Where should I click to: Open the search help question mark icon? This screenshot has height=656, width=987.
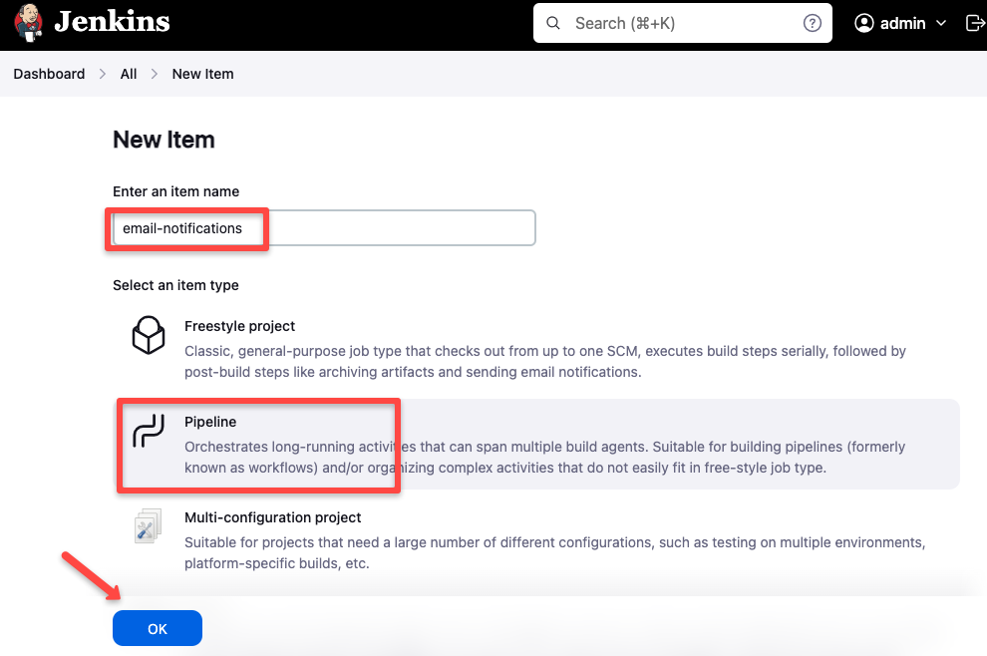pos(812,23)
